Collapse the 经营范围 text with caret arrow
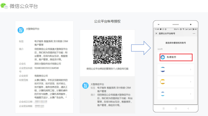Viewport: 208px width, 116px height. 66,97
